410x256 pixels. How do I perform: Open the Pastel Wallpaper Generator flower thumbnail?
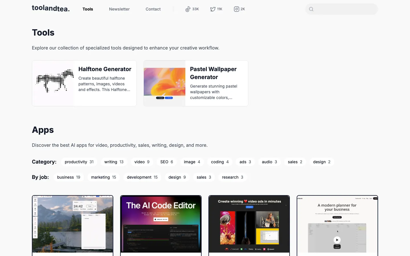click(x=165, y=83)
